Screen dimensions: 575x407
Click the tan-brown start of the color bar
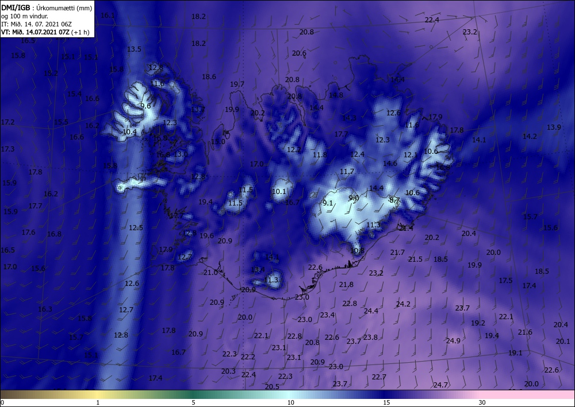click(15, 394)
